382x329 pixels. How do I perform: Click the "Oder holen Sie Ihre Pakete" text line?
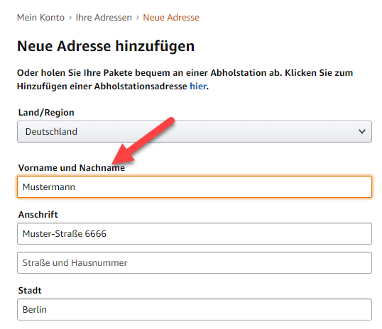[185, 73]
